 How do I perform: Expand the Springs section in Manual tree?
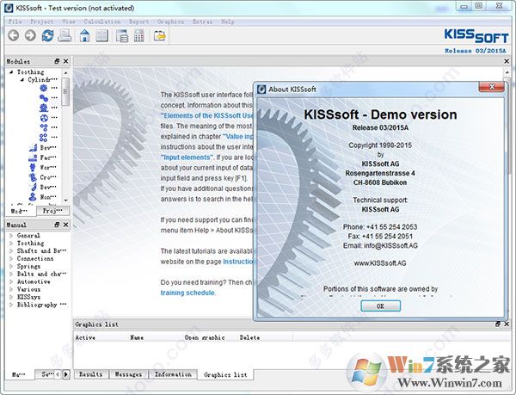pyautogui.click(x=10, y=266)
